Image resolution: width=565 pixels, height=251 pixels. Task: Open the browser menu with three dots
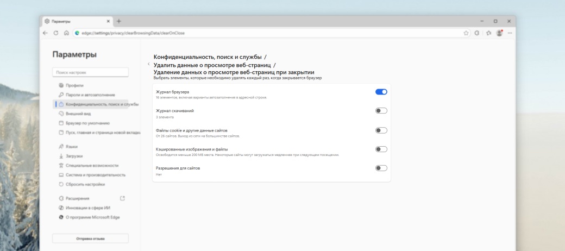coord(510,33)
